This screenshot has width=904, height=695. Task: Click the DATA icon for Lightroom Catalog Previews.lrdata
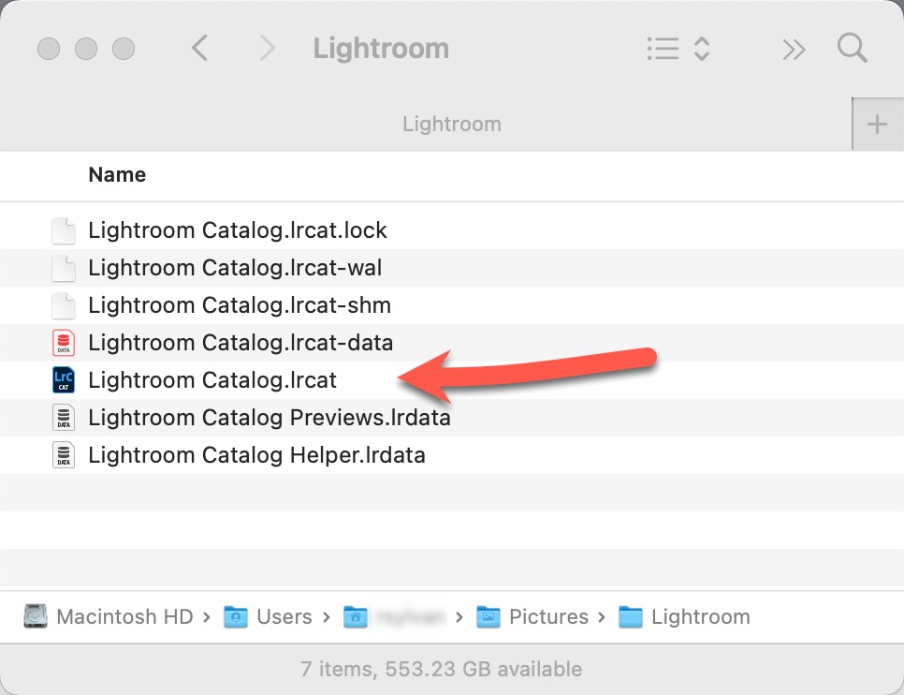63,418
